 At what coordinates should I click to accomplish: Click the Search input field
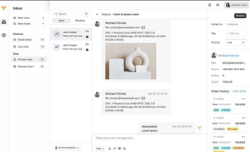(x=67, y=14)
